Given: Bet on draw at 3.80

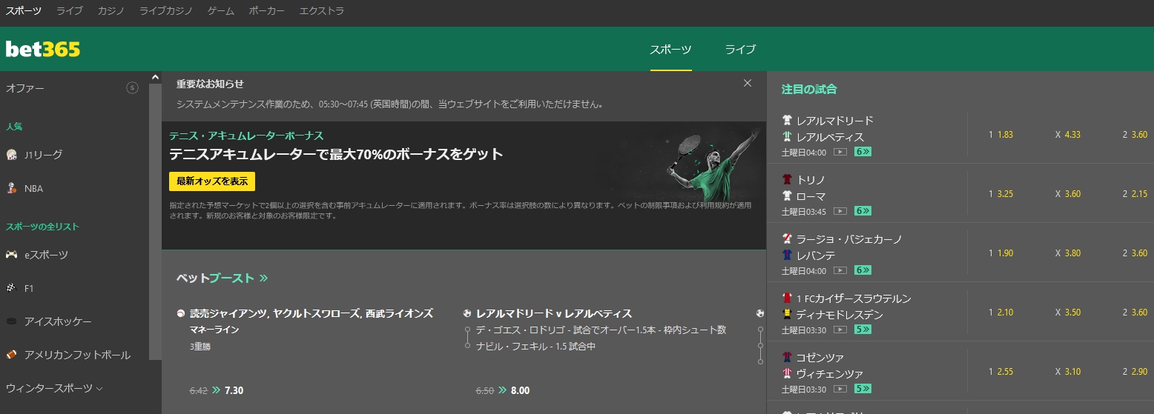Looking at the screenshot, I should tap(1068, 253).
